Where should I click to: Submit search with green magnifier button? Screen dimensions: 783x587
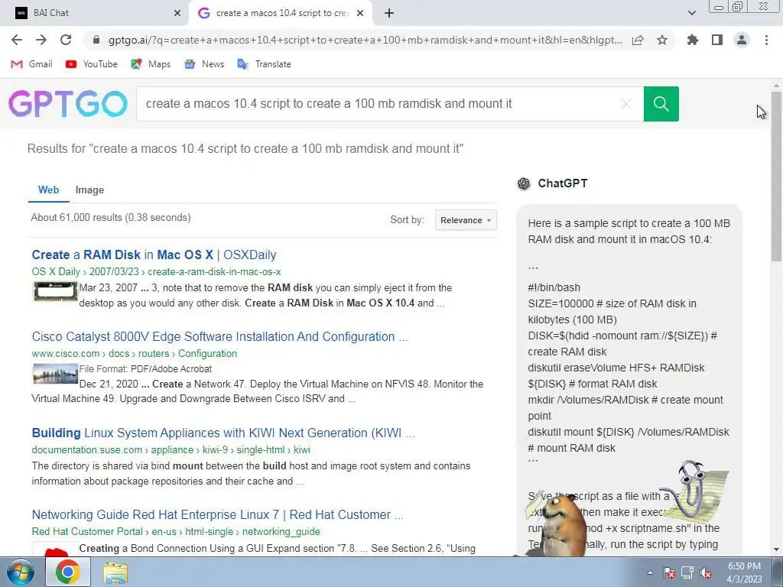(x=661, y=104)
